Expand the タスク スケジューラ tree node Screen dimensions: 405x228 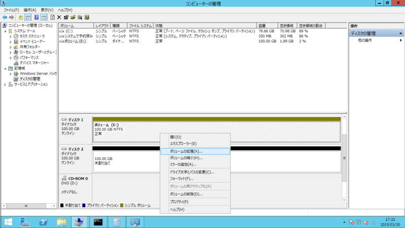(x=11, y=36)
